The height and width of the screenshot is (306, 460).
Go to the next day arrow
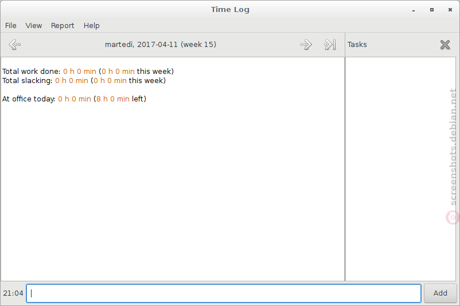point(306,45)
